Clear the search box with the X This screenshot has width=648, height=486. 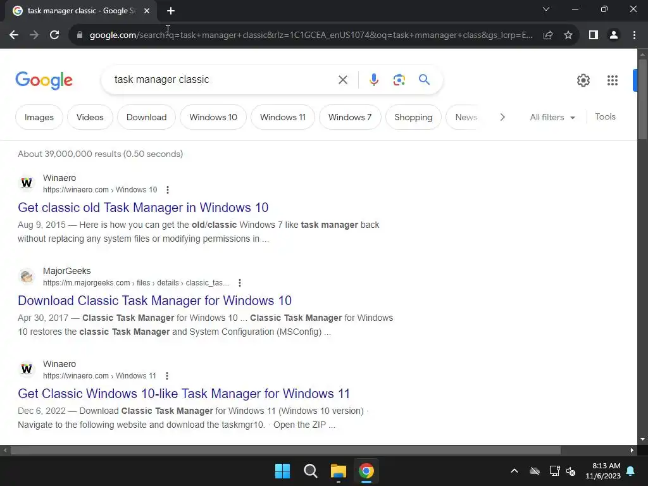point(342,80)
